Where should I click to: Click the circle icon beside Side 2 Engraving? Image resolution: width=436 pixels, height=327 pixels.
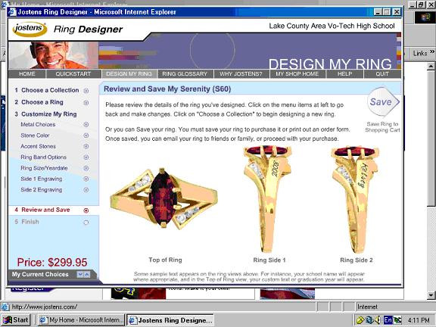point(86,190)
